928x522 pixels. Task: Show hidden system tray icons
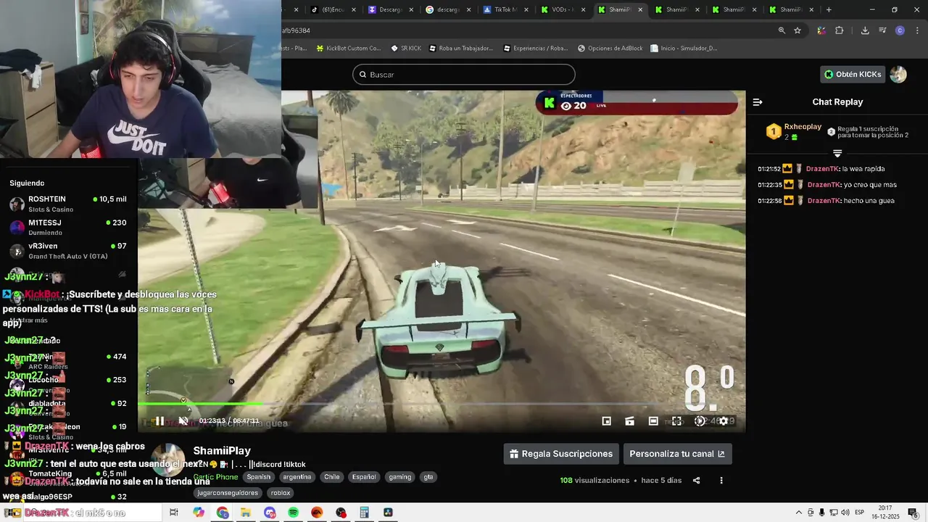(x=799, y=513)
